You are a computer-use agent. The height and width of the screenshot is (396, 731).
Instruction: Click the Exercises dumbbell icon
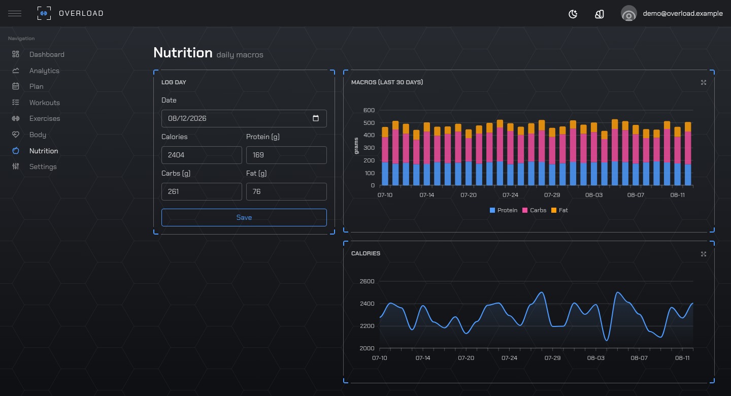[16, 118]
